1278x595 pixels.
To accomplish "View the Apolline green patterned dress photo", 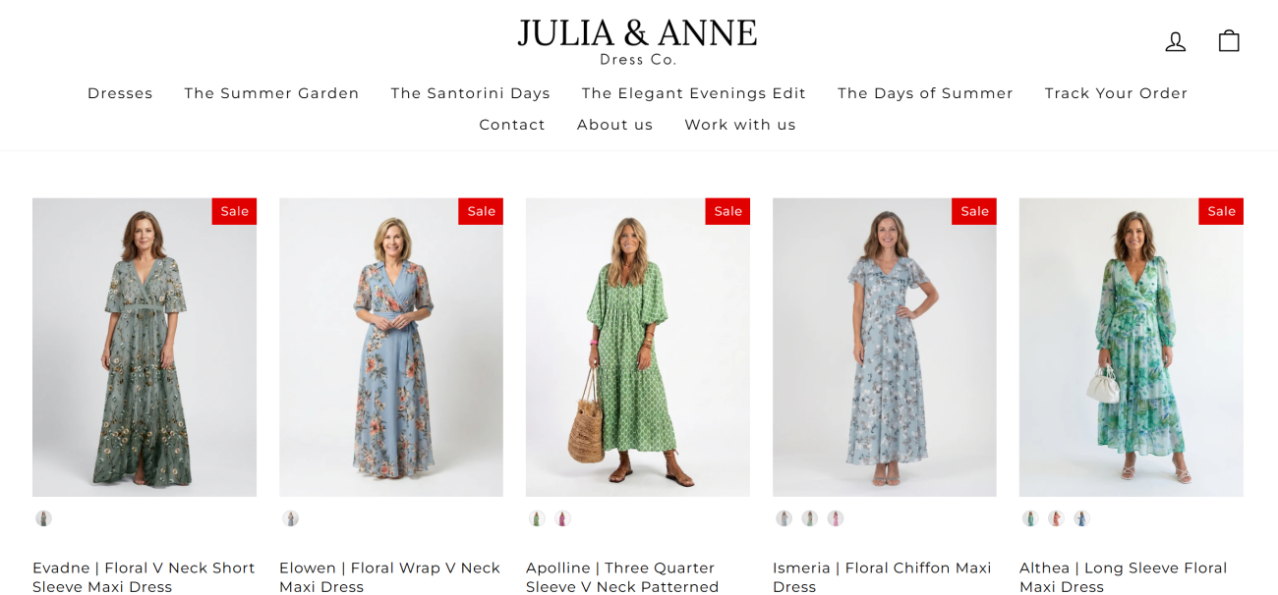I will click(x=638, y=348).
